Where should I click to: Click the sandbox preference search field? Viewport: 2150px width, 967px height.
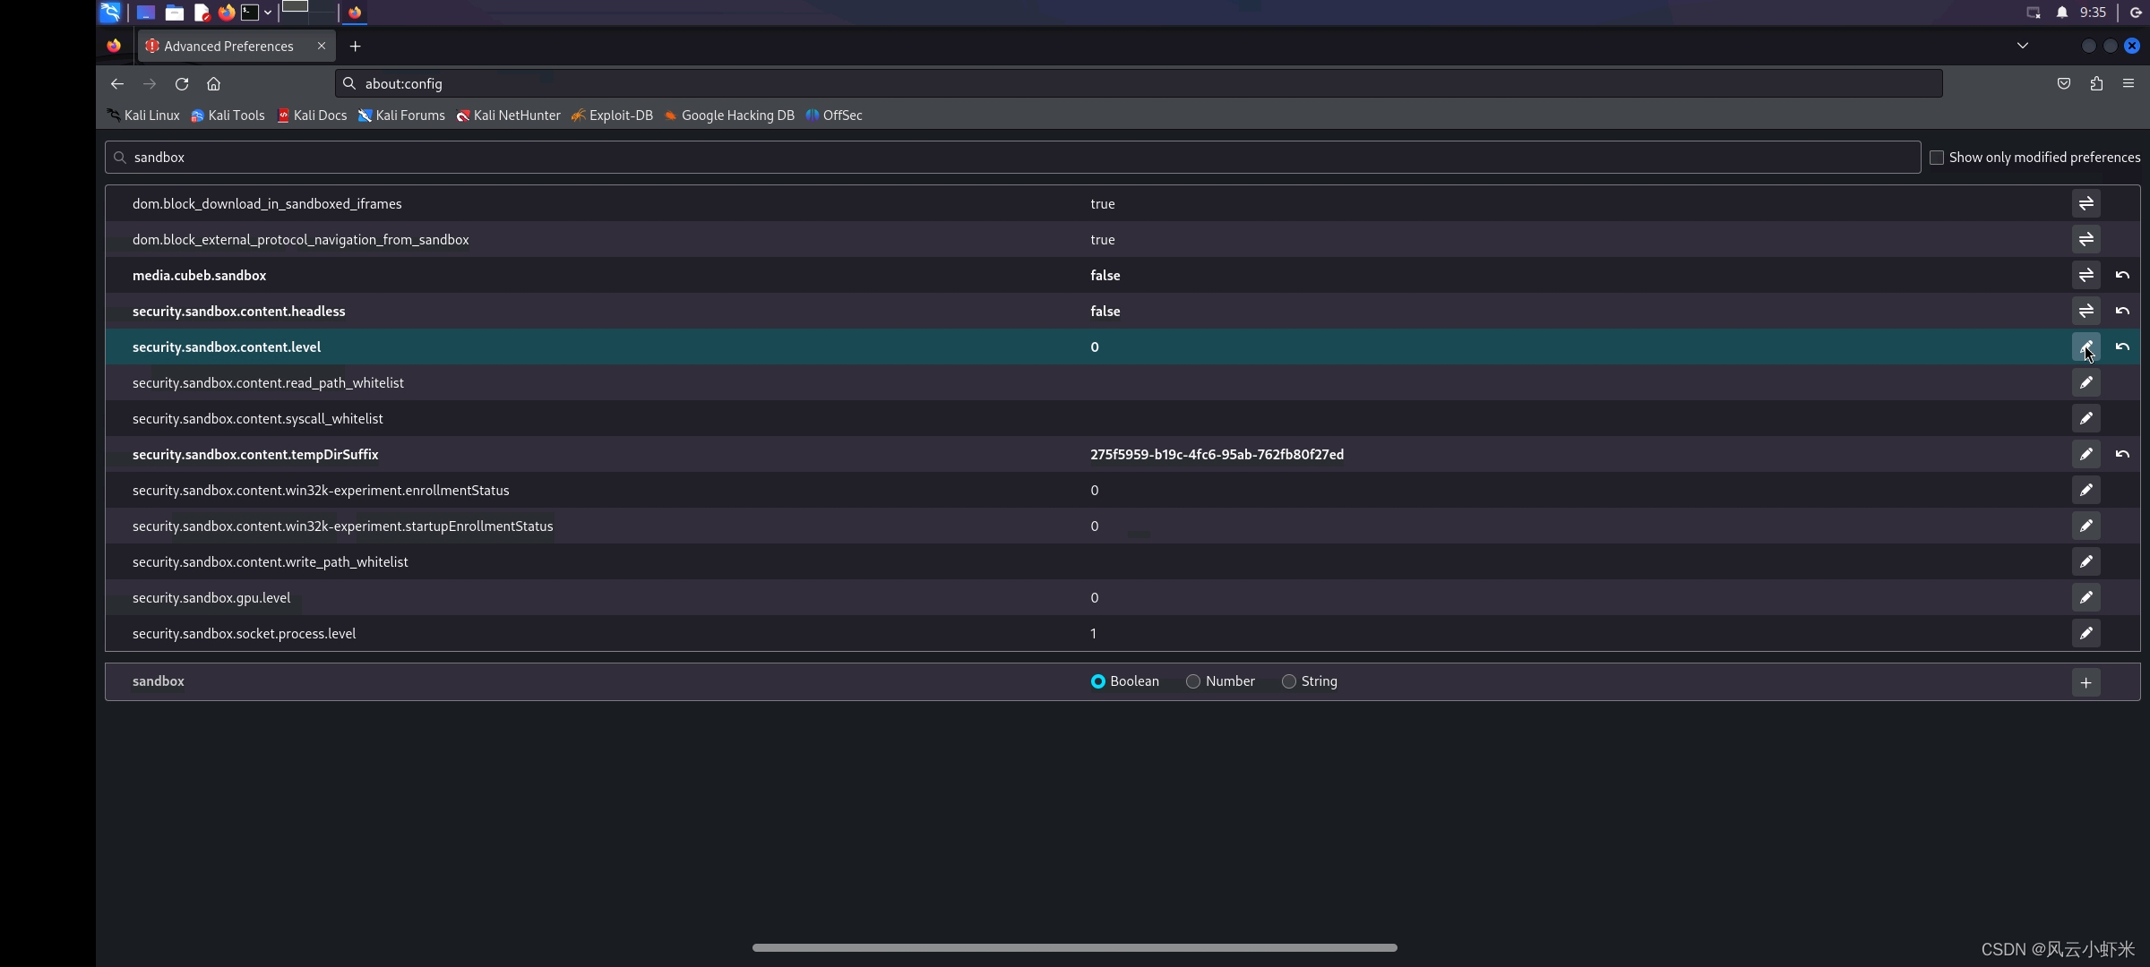coord(1012,158)
